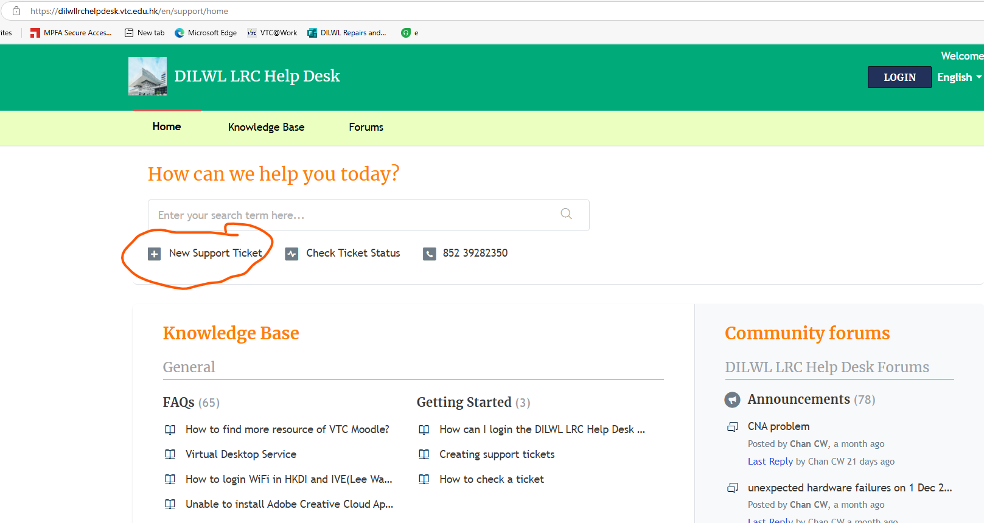Image resolution: width=984 pixels, height=523 pixels.
Task: Open the Community forums heading
Action: tap(807, 333)
